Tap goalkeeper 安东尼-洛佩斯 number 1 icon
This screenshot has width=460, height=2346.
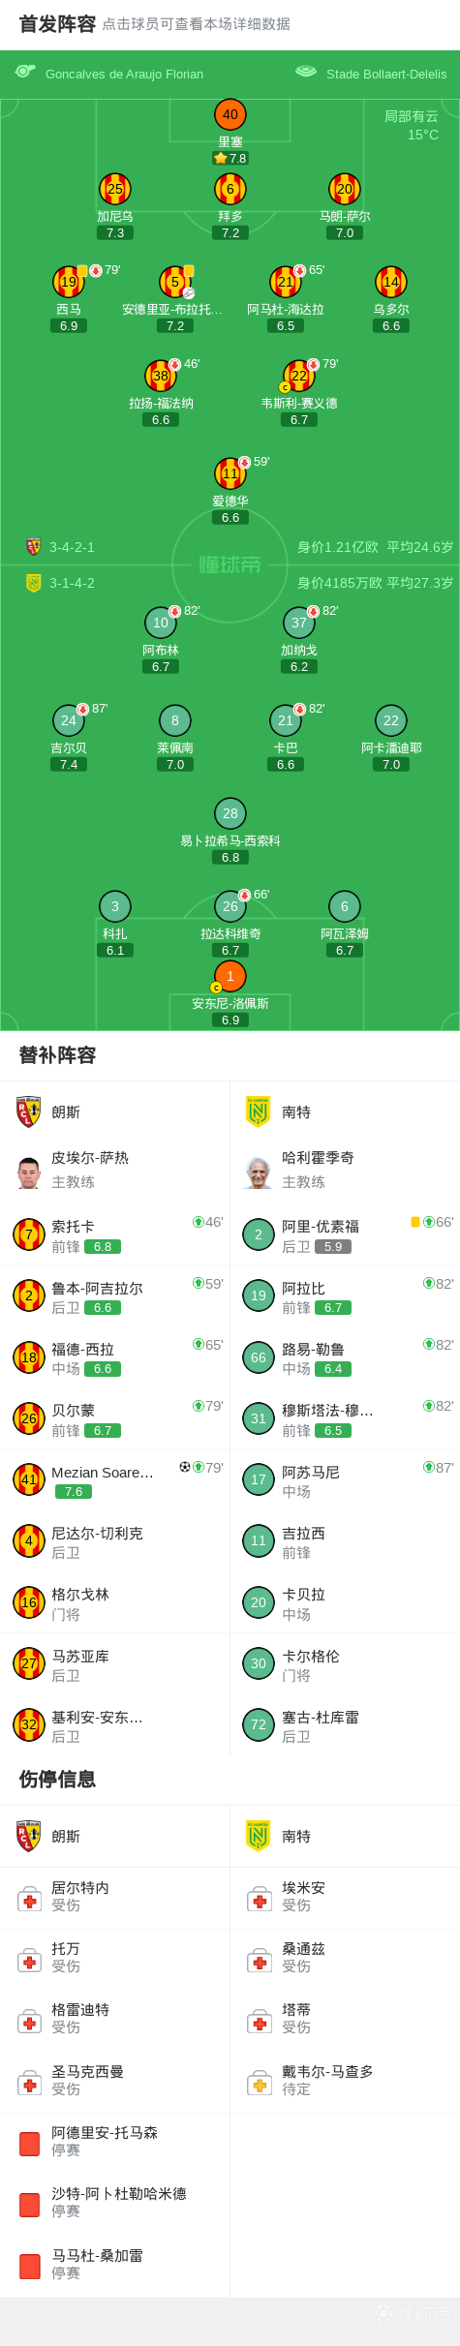[x=230, y=976]
